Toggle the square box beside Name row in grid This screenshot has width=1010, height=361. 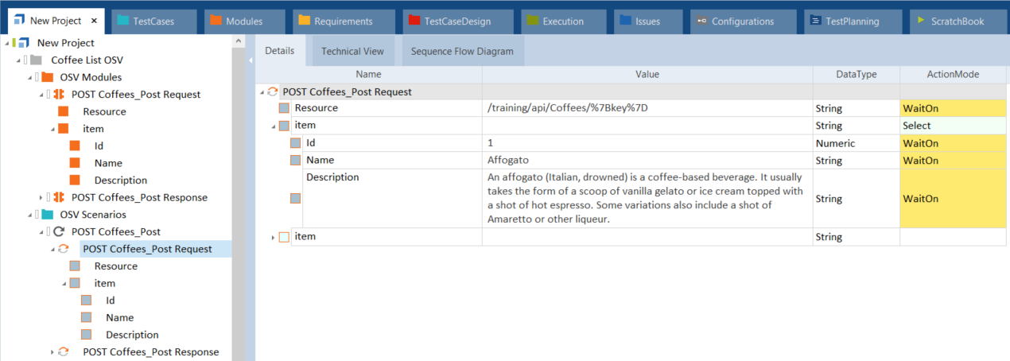click(x=295, y=161)
